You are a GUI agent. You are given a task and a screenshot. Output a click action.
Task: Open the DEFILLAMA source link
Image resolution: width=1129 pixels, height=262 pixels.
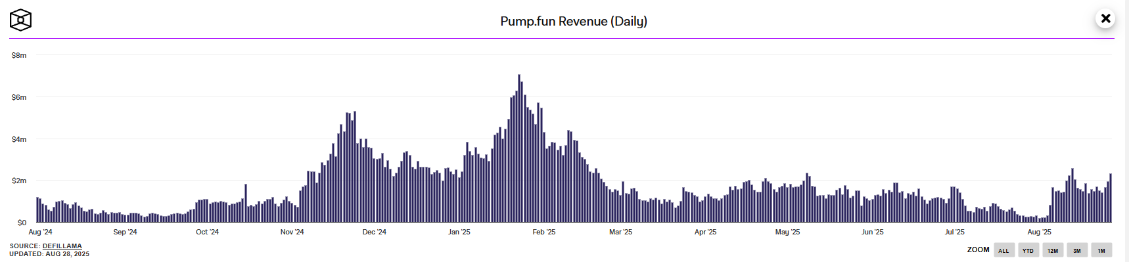pos(62,246)
